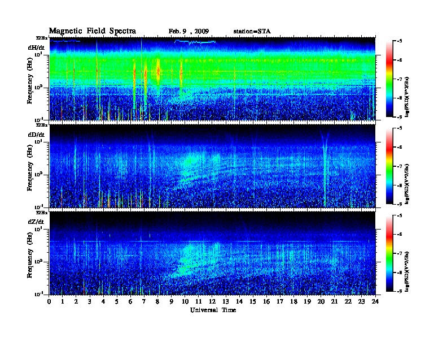Image resolution: width=447 pixels, height=346 pixels.
Task: Click the "32Hz" label above the dD/dt panel
Action: (42, 125)
